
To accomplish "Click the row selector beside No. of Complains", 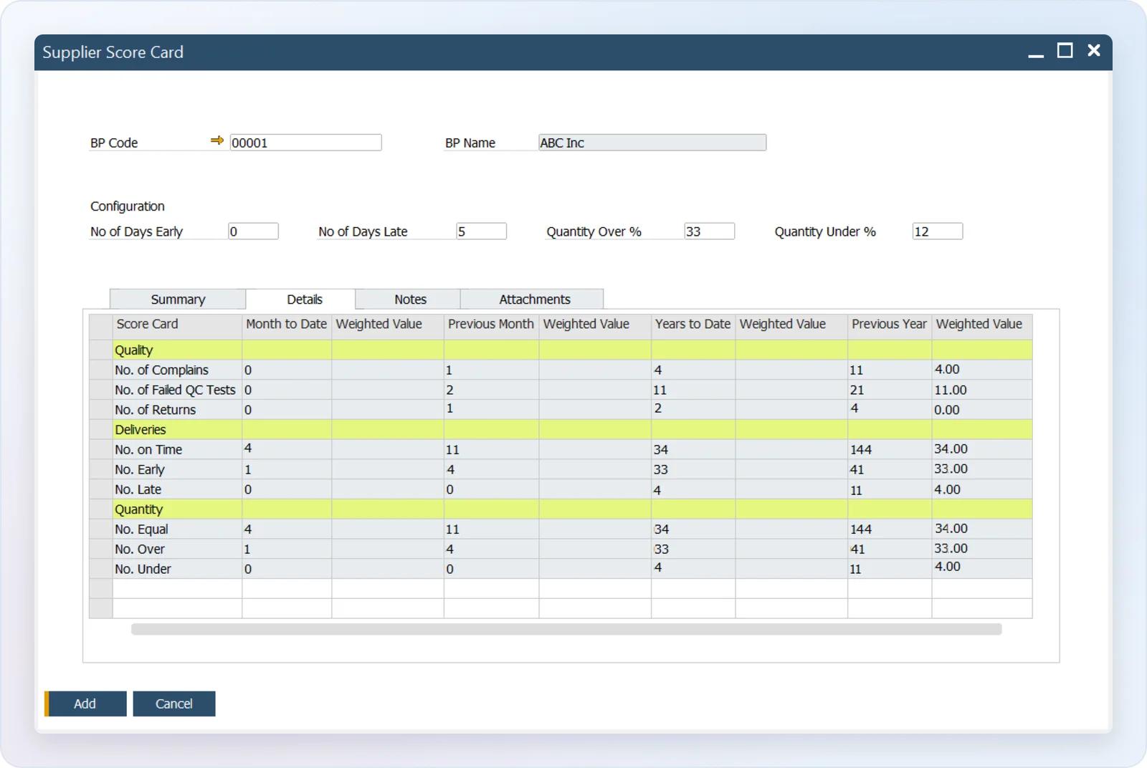I will pos(101,370).
